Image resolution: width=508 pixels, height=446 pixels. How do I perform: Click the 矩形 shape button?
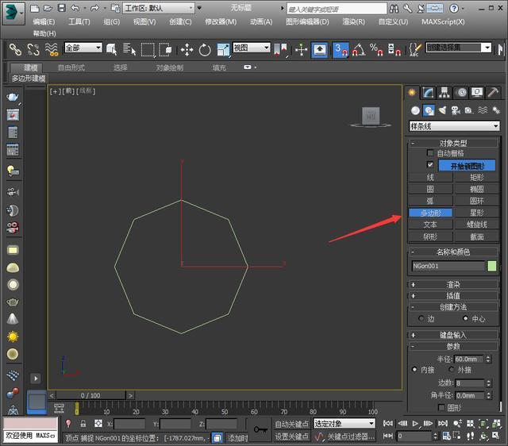point(476,178)
